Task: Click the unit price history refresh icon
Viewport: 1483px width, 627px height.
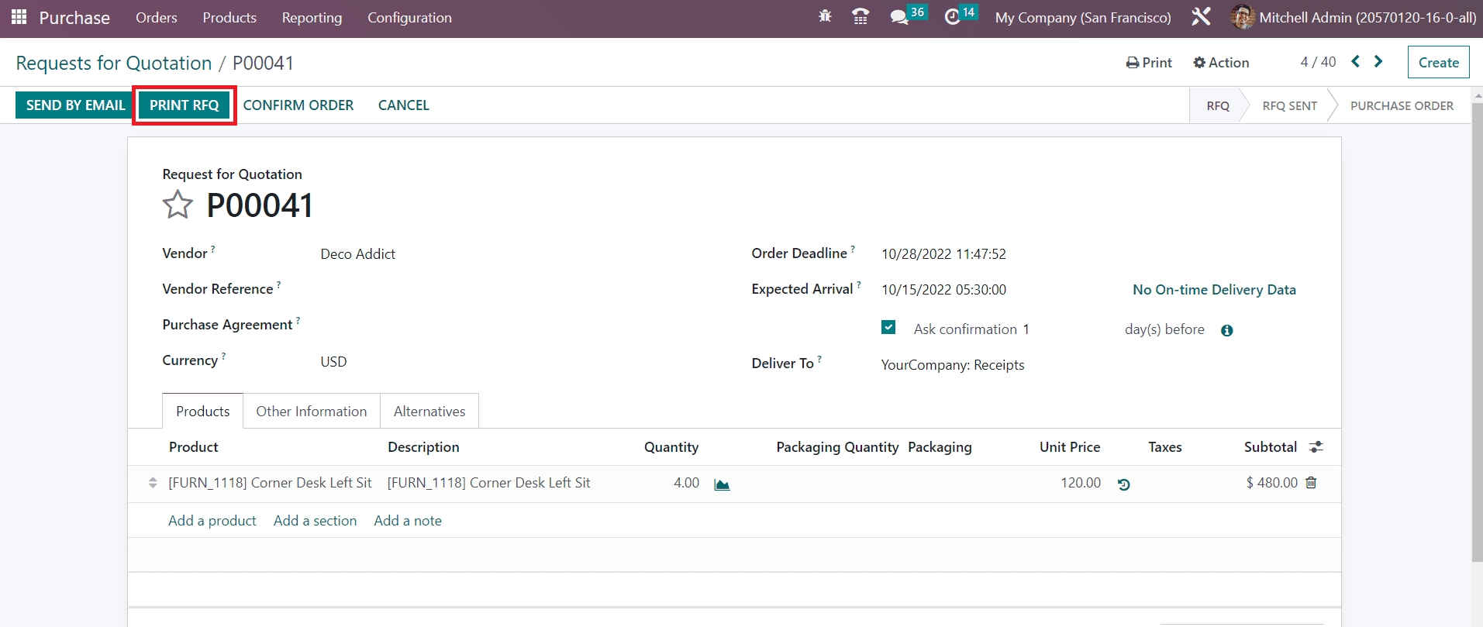Action: tap(1123, 484)
